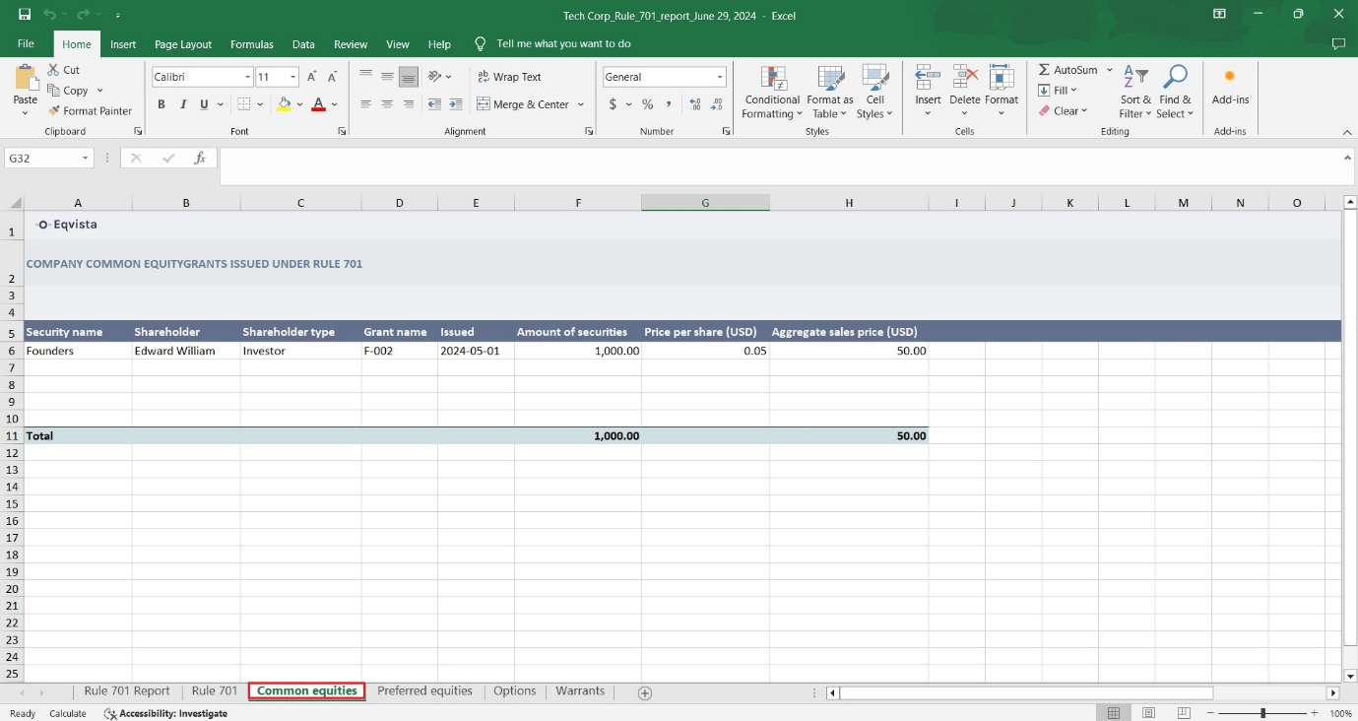Cut selection with the scissors icon
Image resolution: width=1358 pixels, height=721 pixels.
coord(54,70)
